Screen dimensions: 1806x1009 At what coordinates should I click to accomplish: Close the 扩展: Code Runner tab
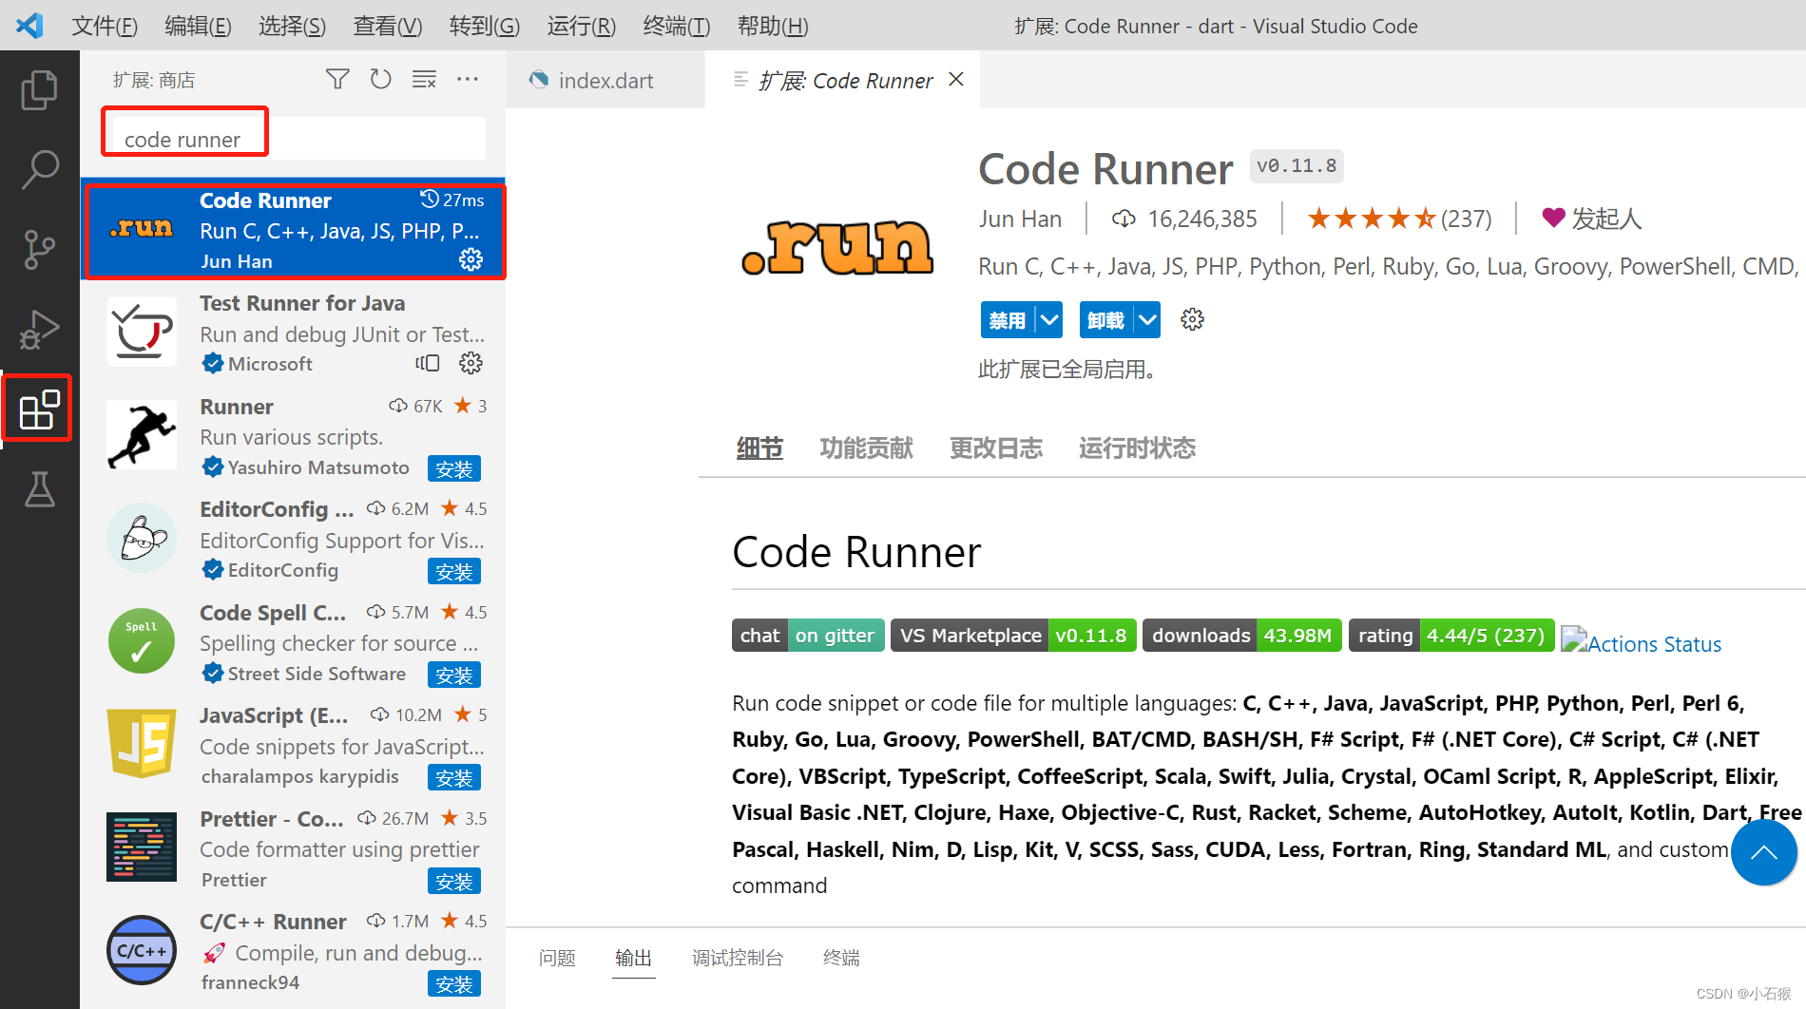[x=956, y=80]
